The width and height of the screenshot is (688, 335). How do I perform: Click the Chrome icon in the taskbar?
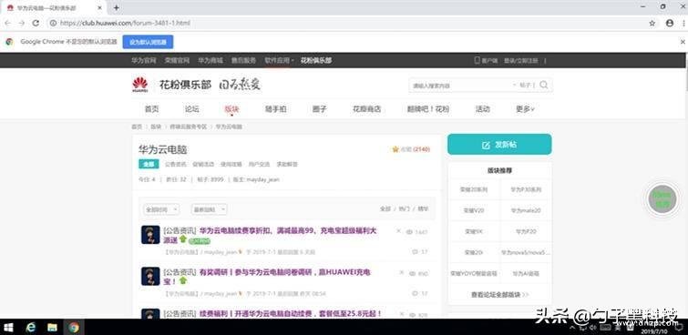pyautogui.click(x=74, y=327)
